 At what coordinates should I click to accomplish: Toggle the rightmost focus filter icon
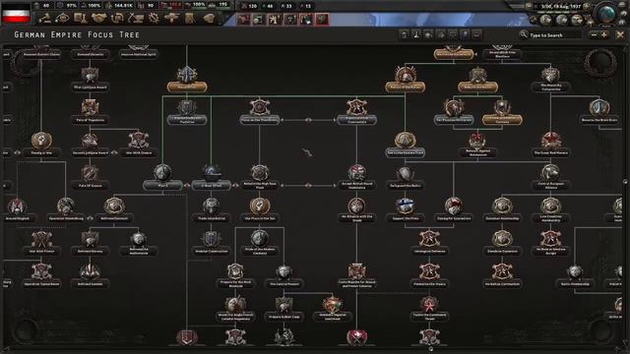coord(476,35)
